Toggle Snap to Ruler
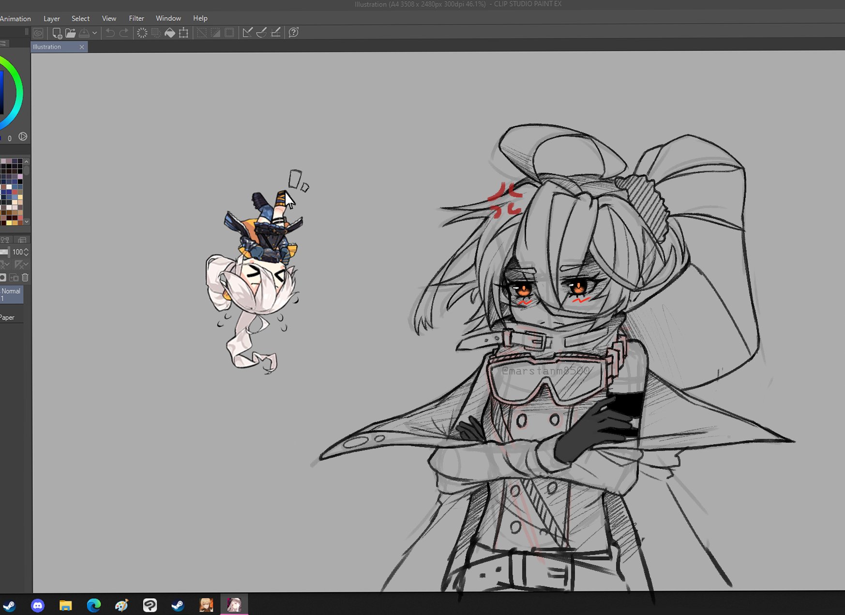 tap(247, 33)
